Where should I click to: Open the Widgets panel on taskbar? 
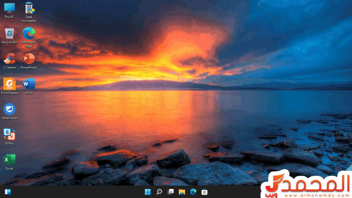point(8,192)
